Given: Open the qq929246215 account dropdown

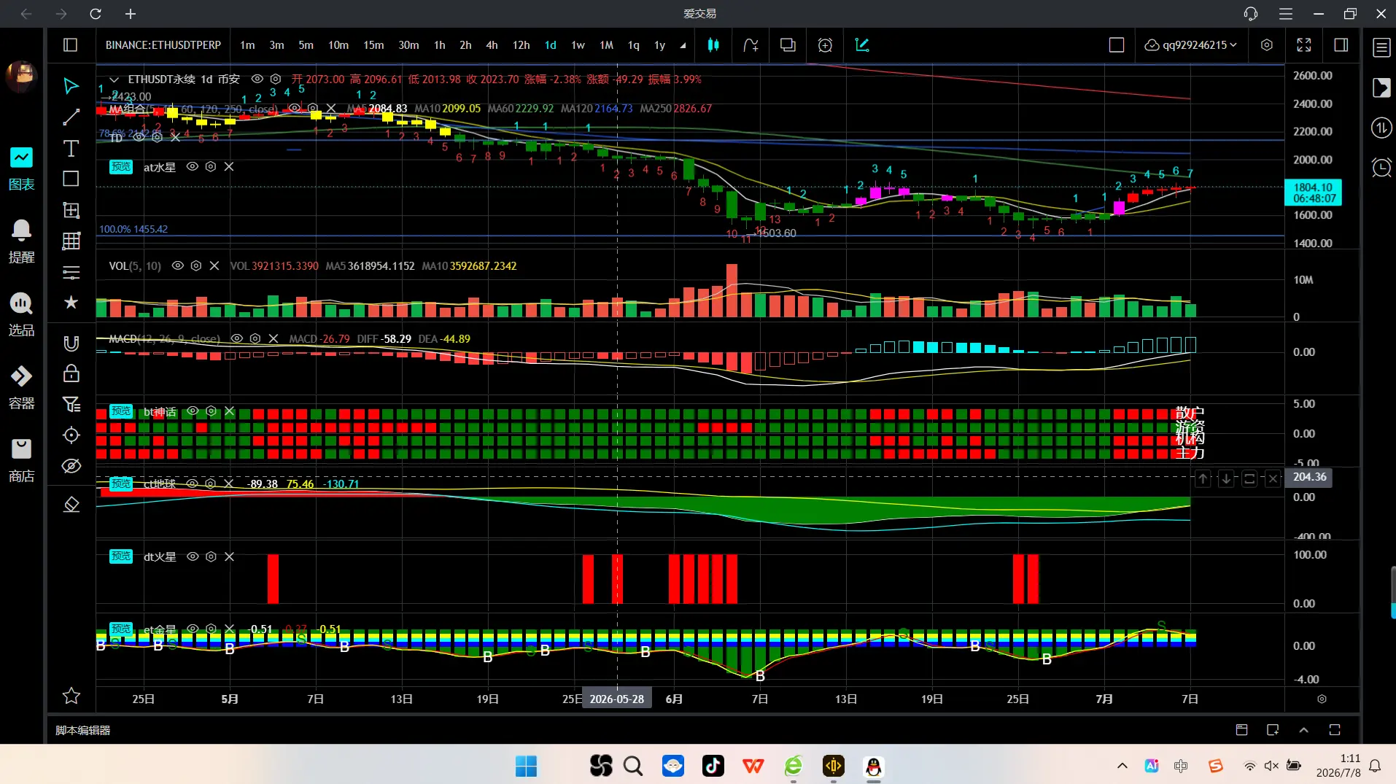Looking at the screenshot, I should click(x=1190, y=45).
